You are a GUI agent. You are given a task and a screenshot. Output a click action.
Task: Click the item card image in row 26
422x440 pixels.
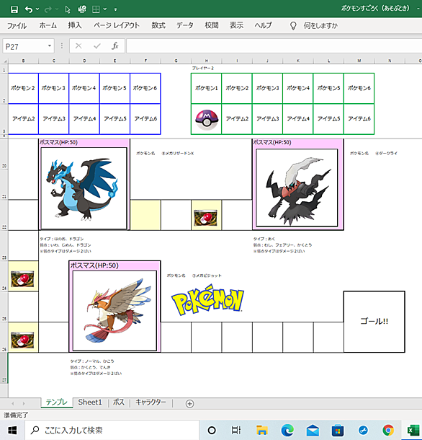22,340
